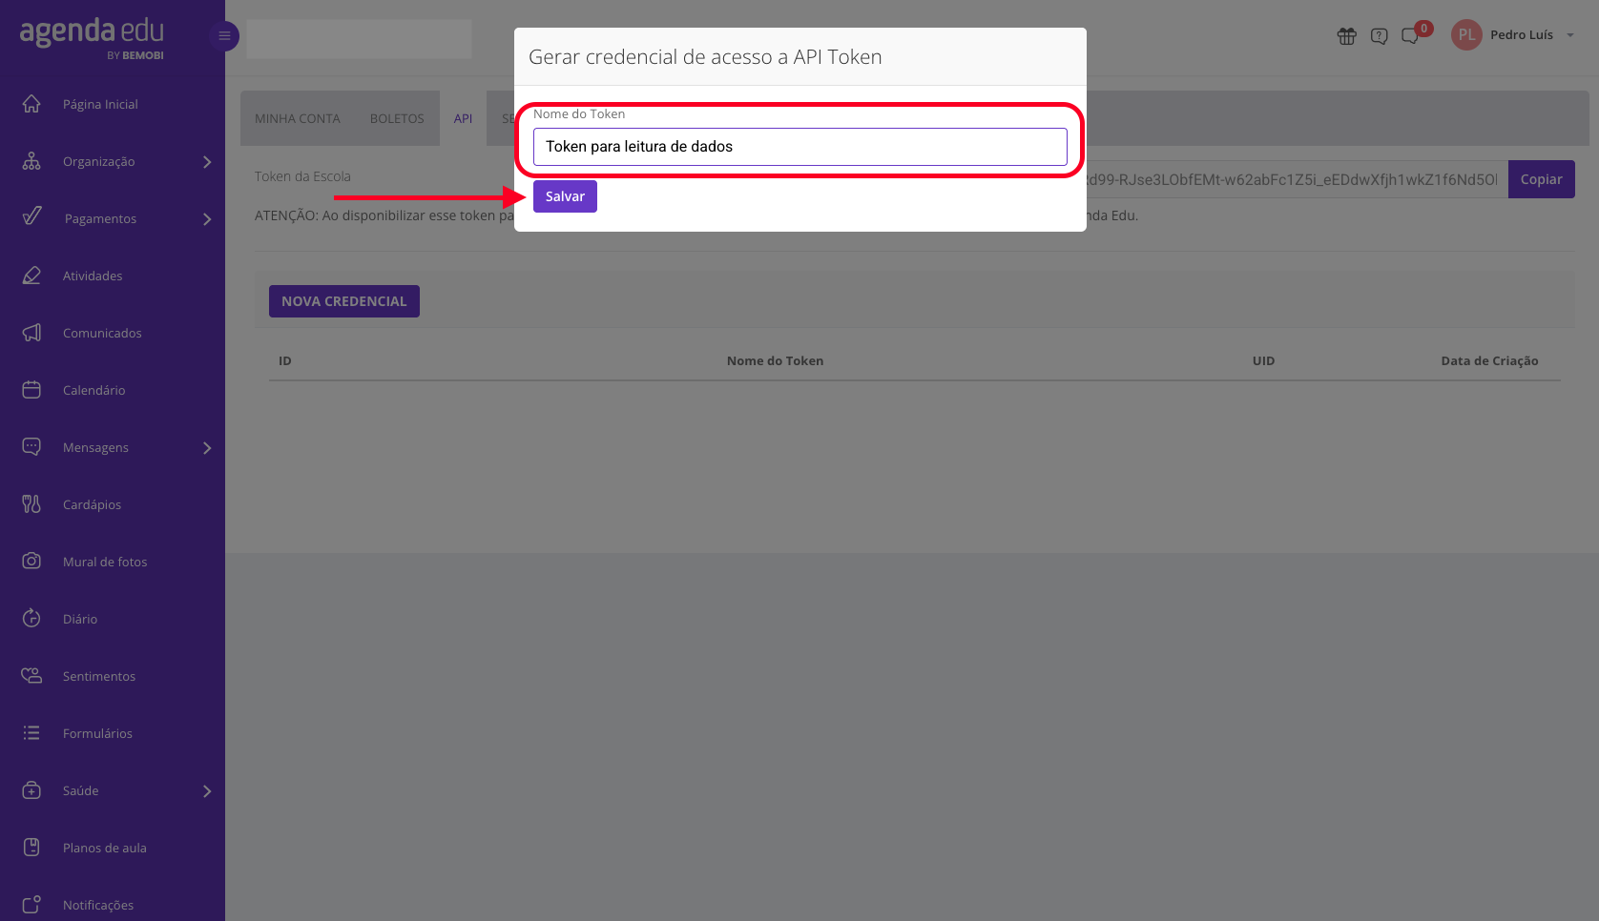This screenshot has width=1599, height=921.
Task: Click the NOVA CREDENCIAL button
Action: 344,301
